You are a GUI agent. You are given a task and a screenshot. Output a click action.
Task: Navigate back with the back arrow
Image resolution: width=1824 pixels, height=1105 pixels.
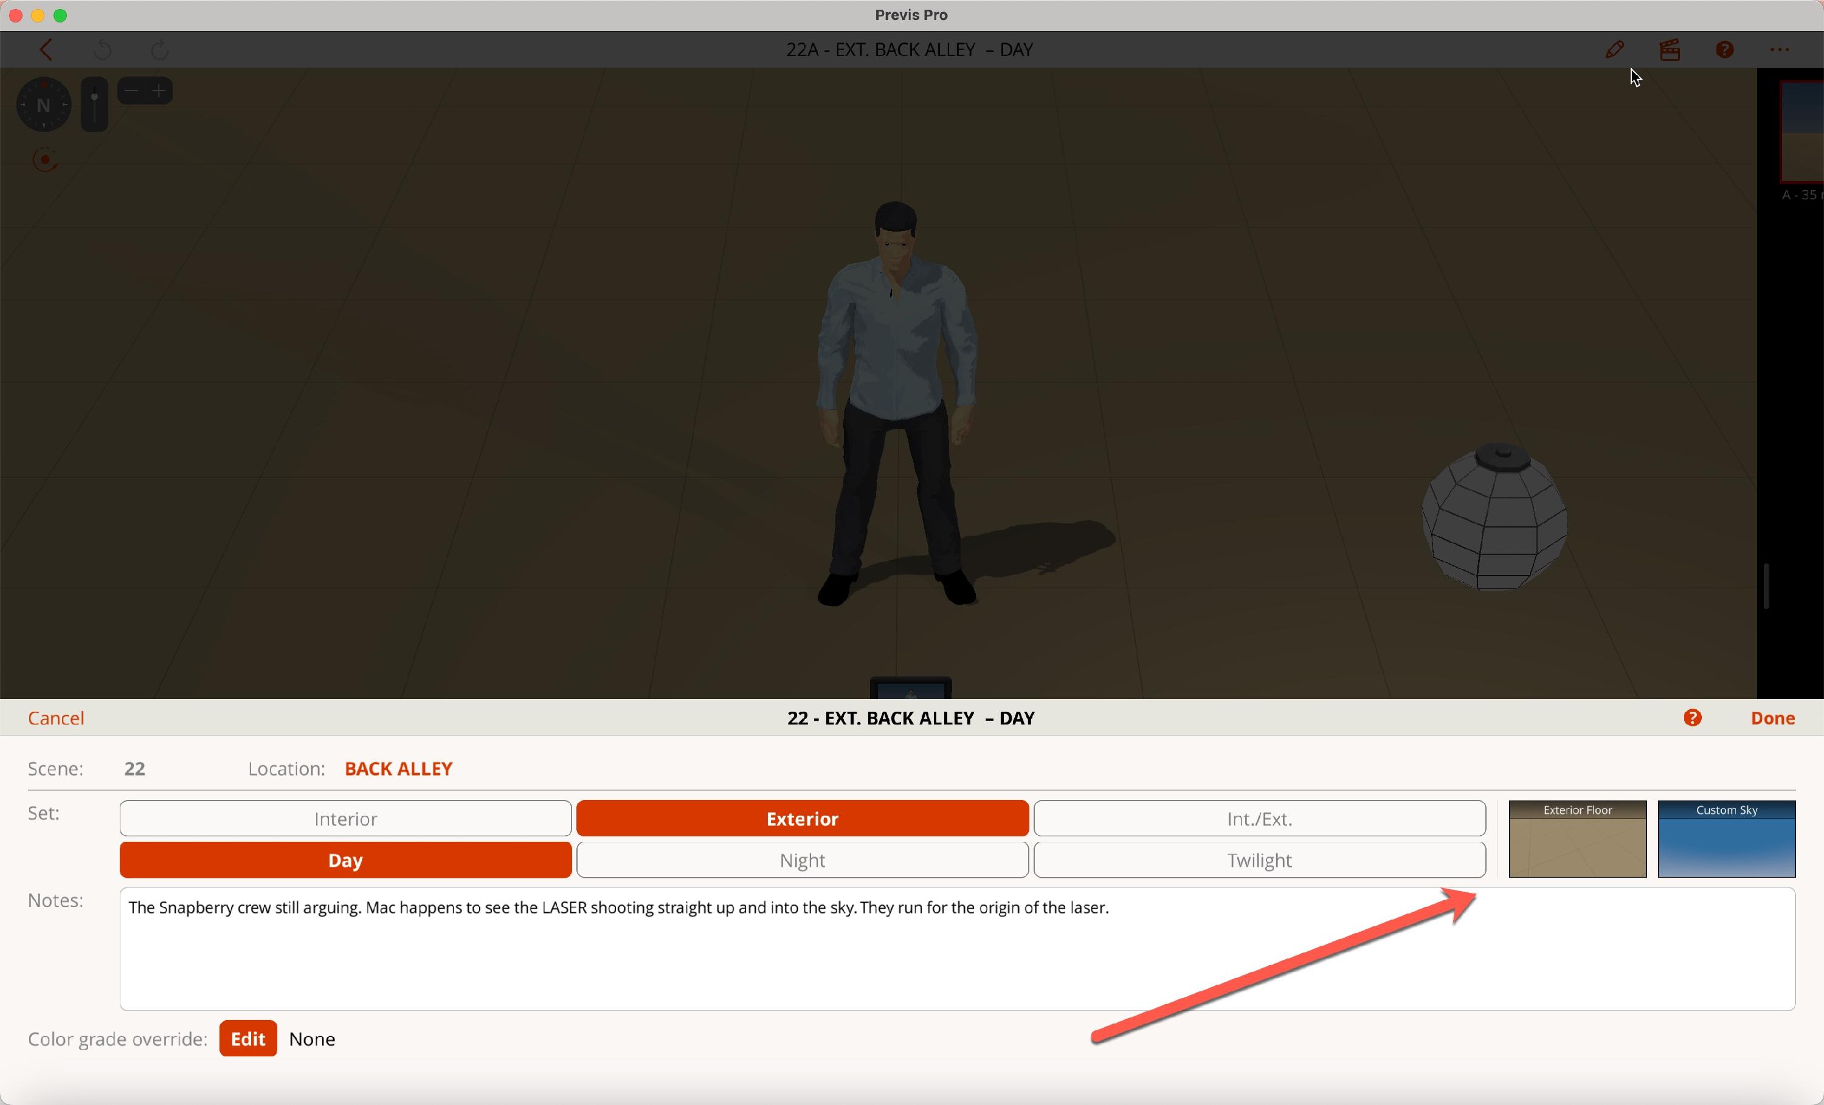coord(46,50)
